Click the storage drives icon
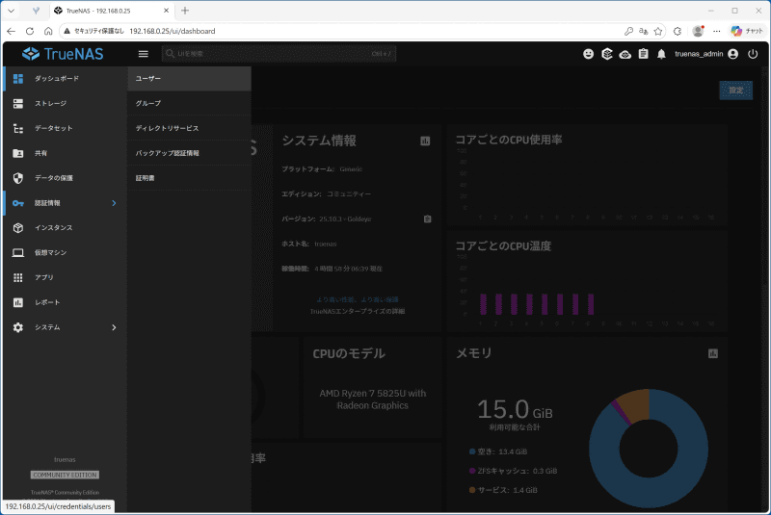 (18, 104)
